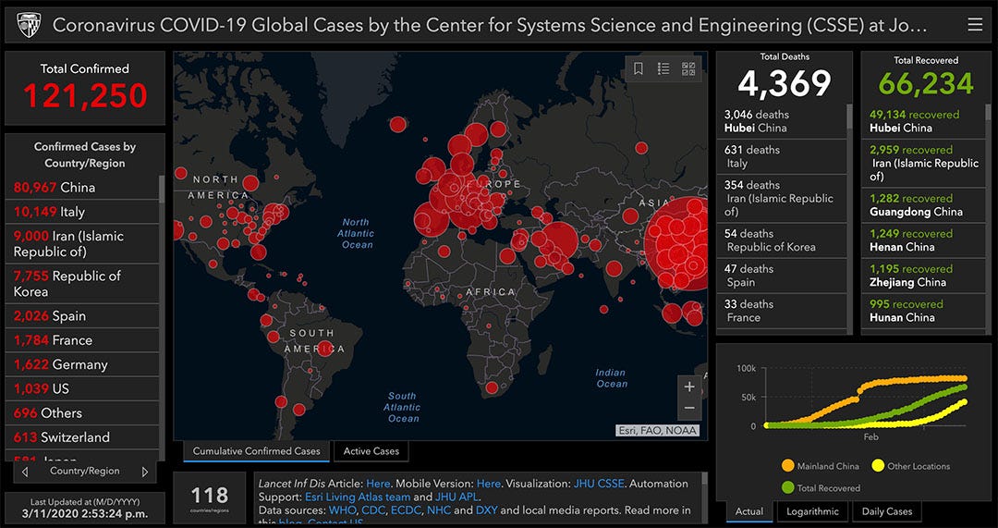The width and height of the screenshot is (998, 528).
Task: Click Italy 631 deaths entry
Action: coord(782,156)
